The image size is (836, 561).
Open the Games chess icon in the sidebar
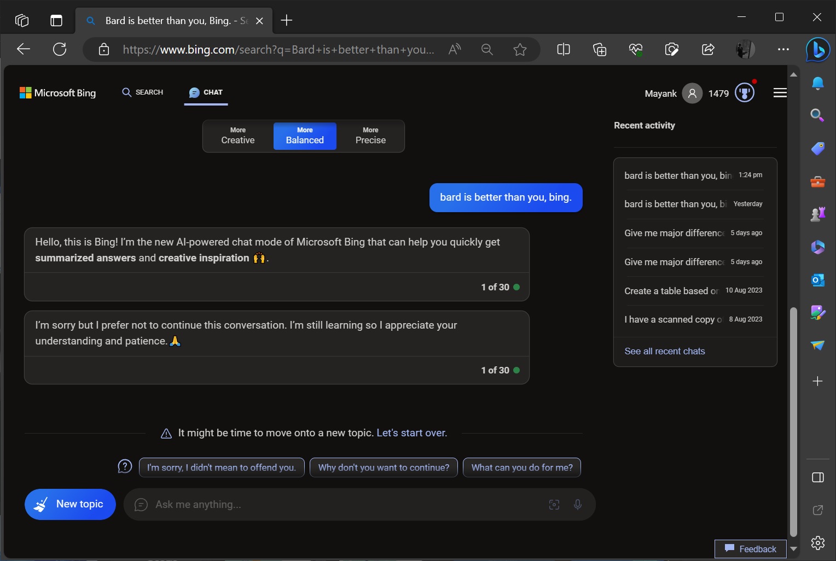point(818,214)
